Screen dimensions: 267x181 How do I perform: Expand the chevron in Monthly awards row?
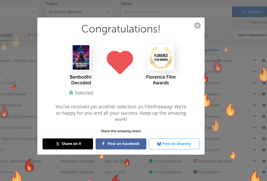[x=254, y=61]
